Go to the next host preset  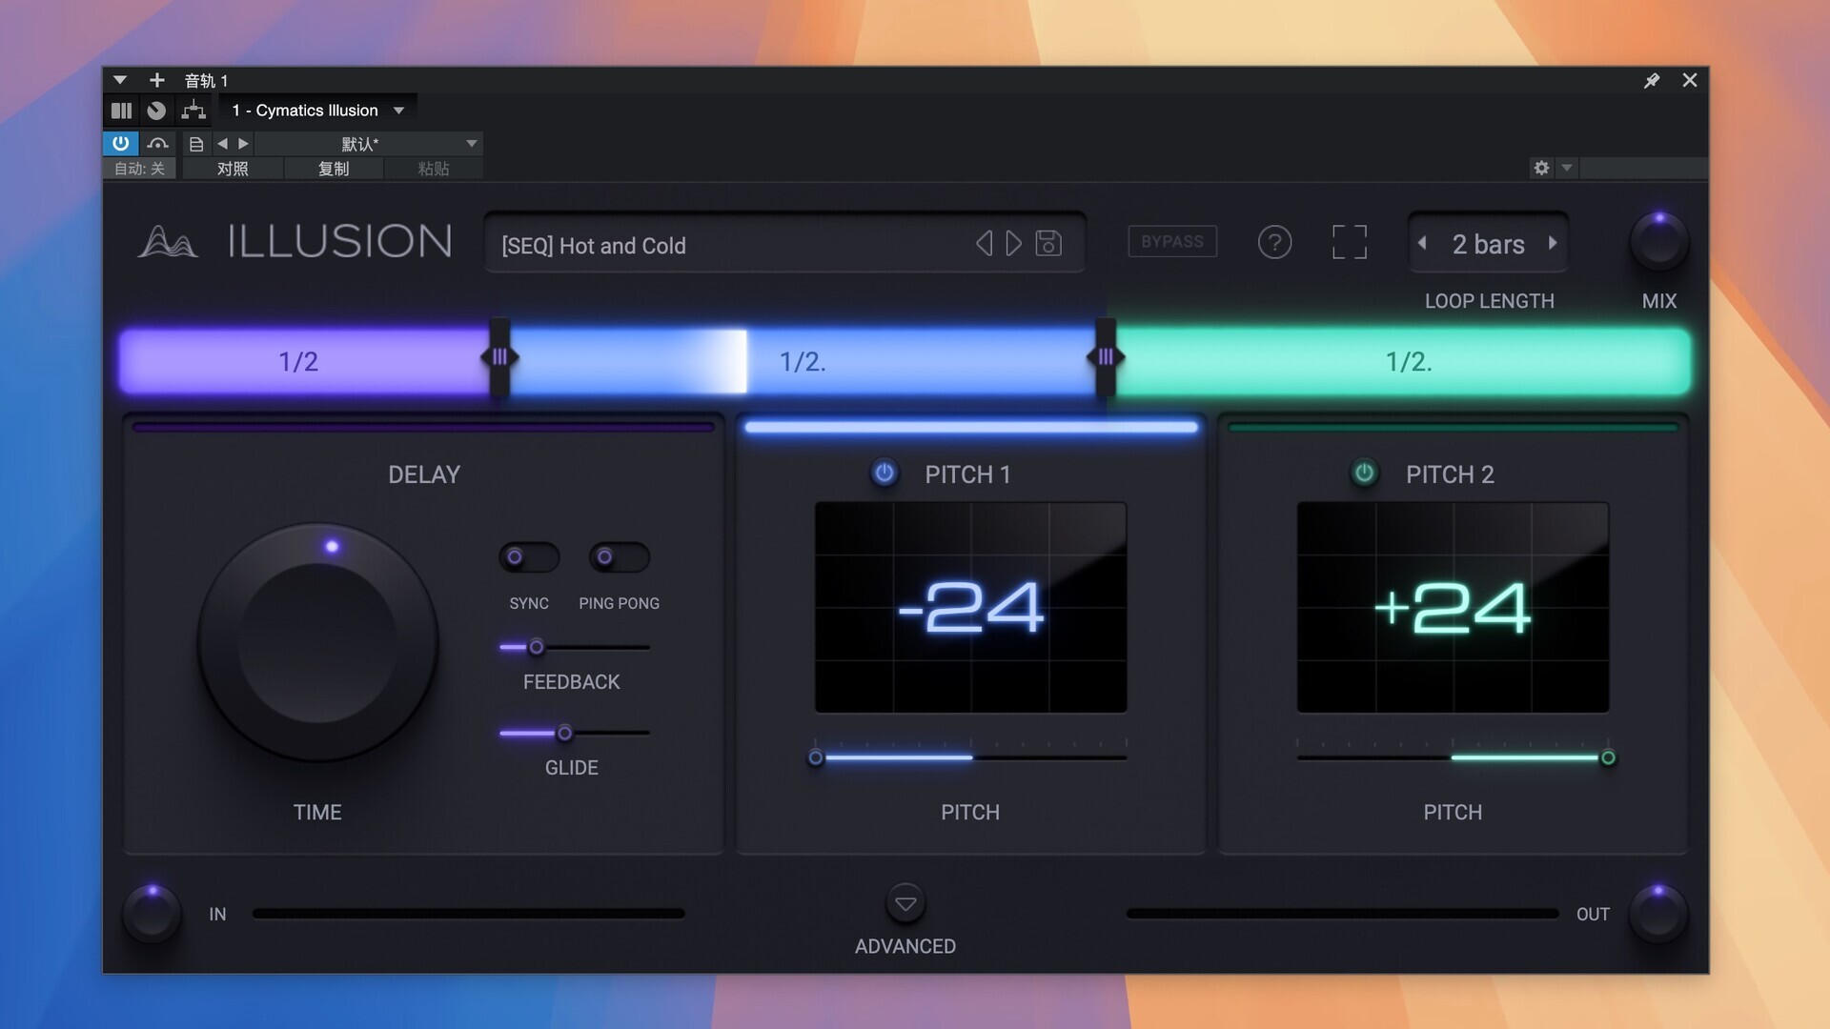click(x=243, y=144)
